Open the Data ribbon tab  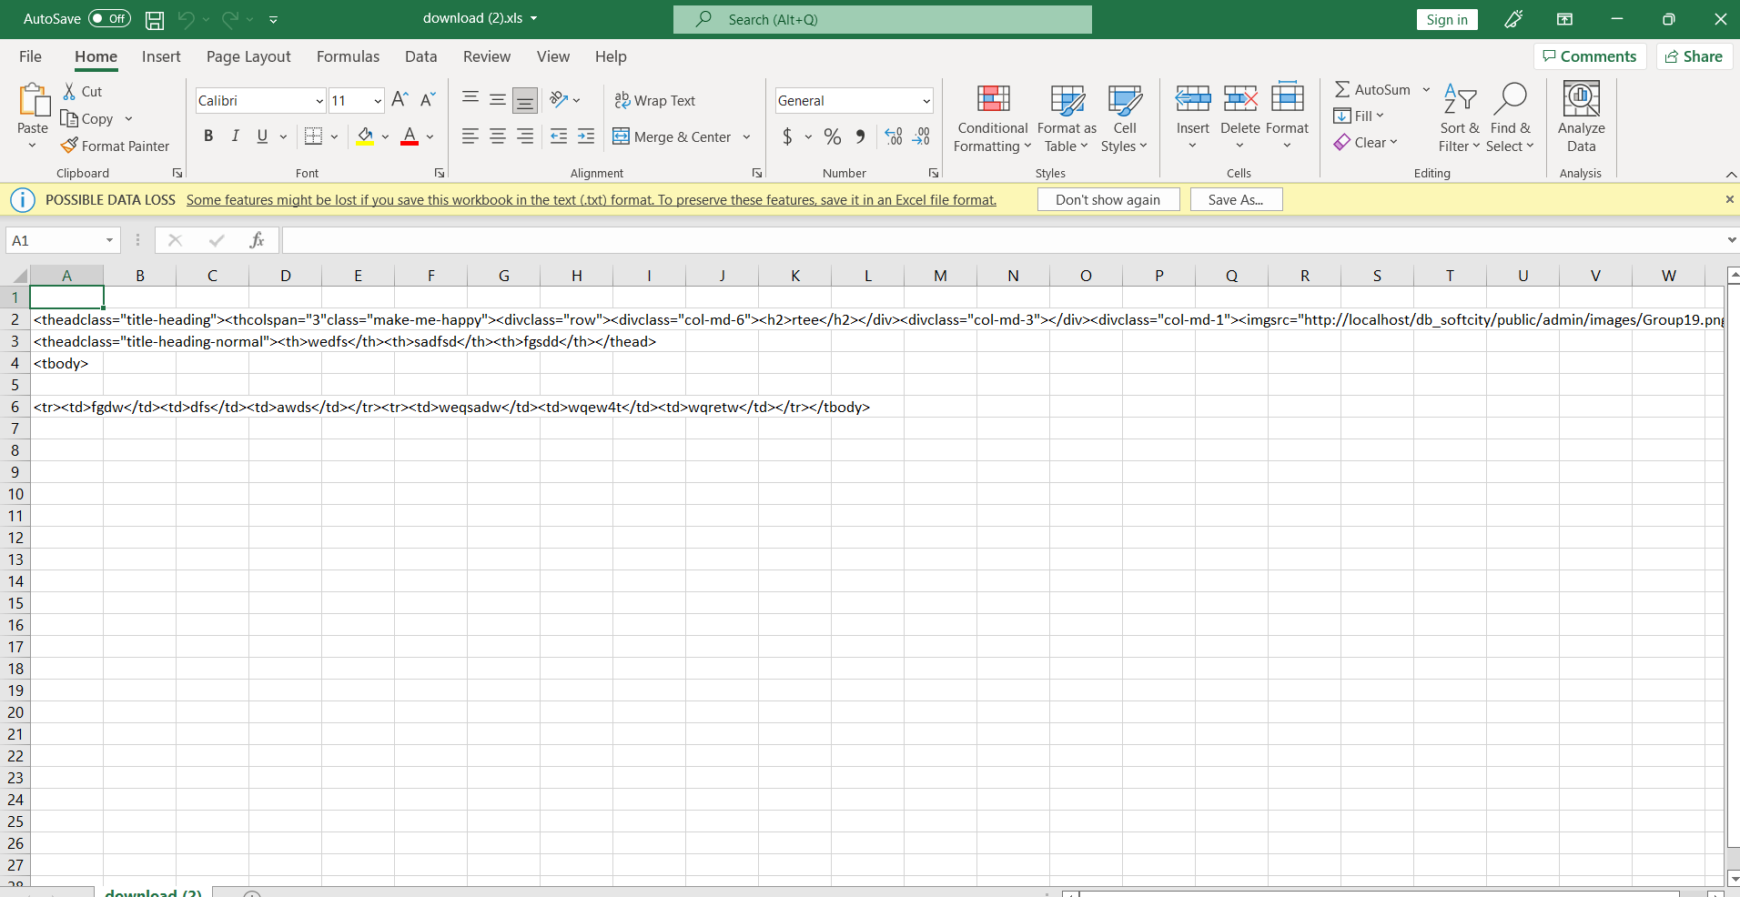pyautogui.click(x=420, y=55)
